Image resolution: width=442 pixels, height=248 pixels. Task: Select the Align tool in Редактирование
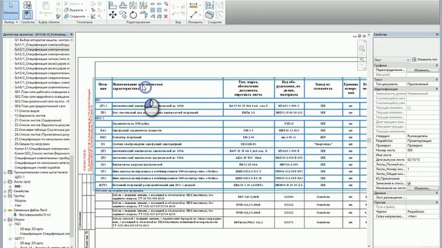pyautogui.click(x=113, y=5)
